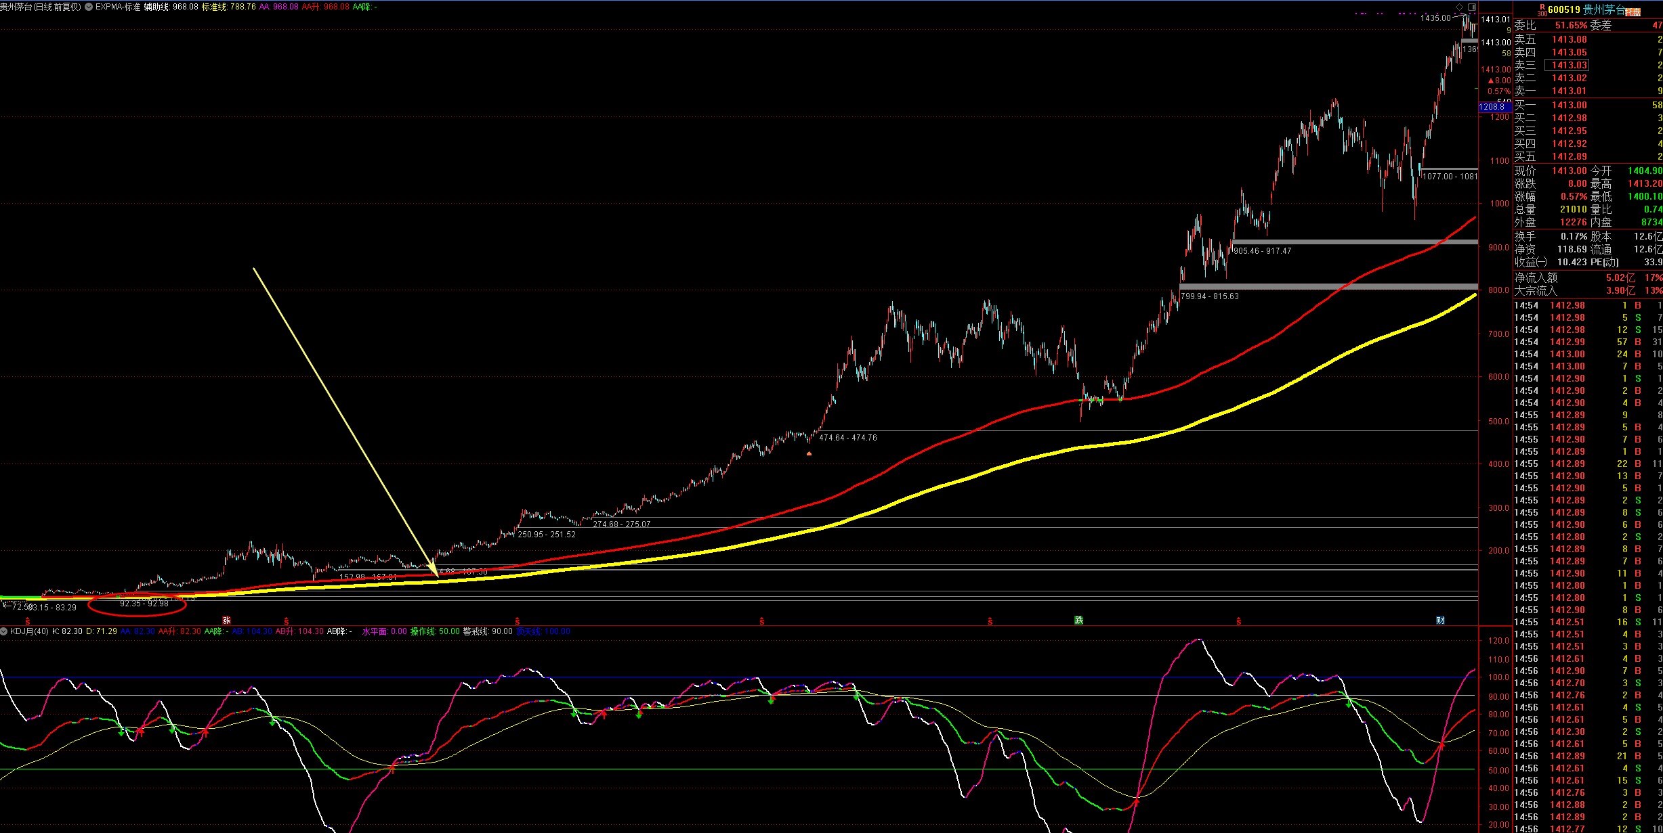
Task: Click the 大宗流入 3.90亿 row
Action: (1588, 290)
